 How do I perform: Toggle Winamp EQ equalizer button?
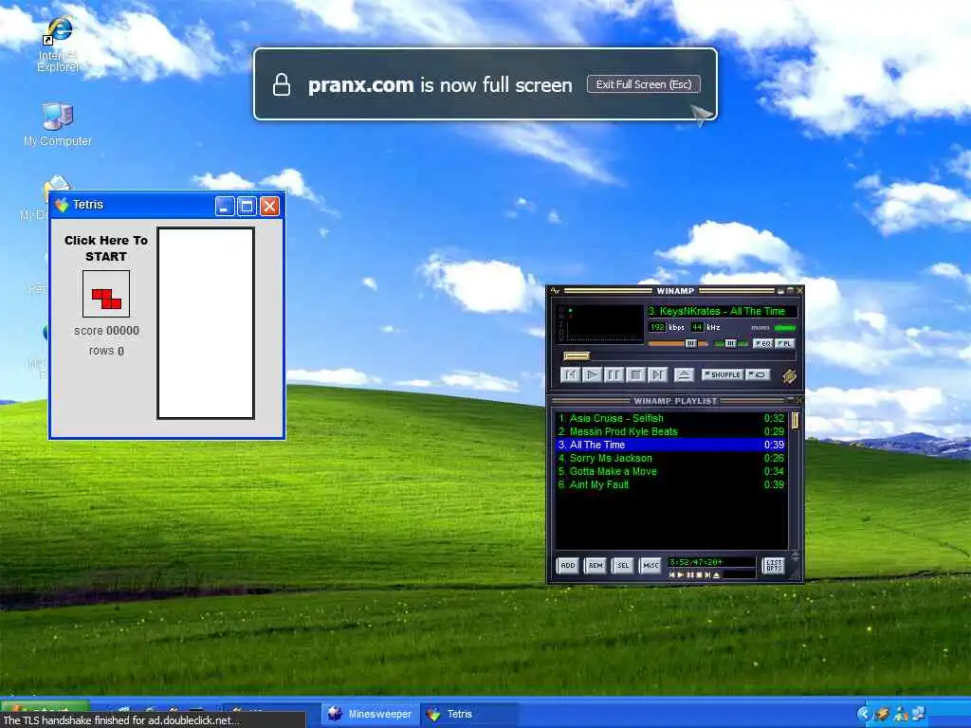click(763, 343)
